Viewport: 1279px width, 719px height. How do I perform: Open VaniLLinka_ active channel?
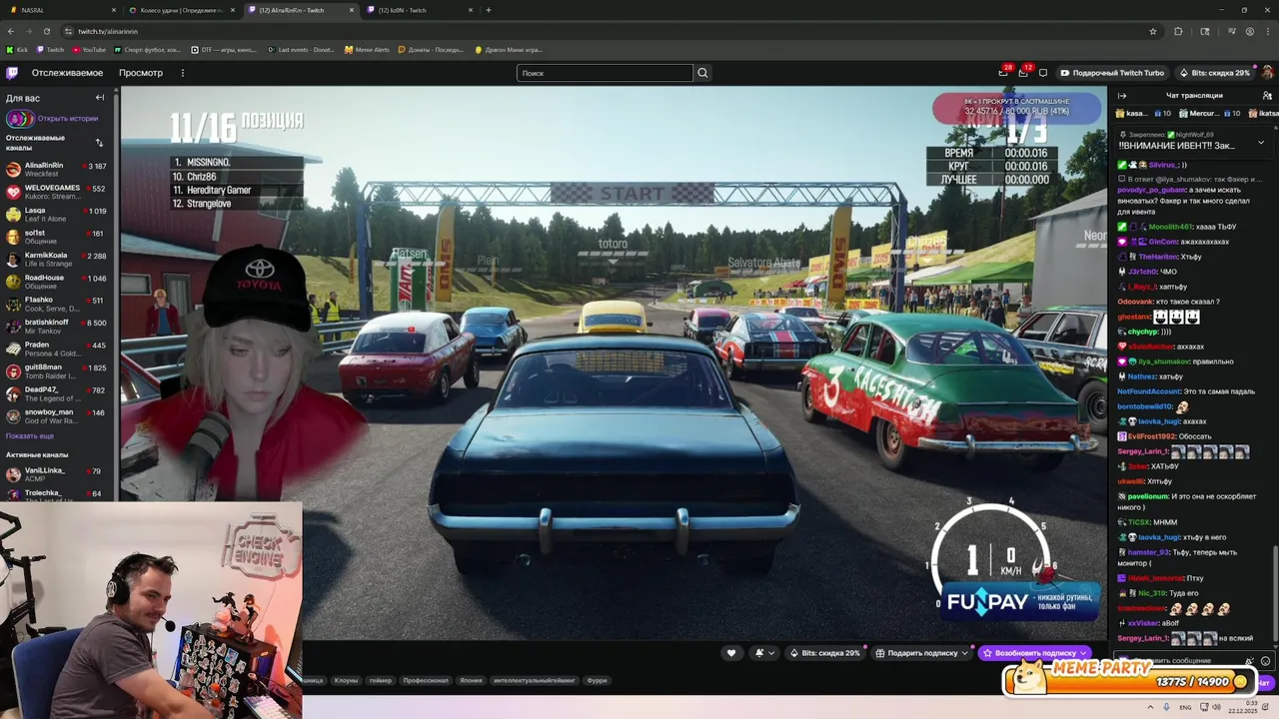pyautogui.click(x=58, y=474)
